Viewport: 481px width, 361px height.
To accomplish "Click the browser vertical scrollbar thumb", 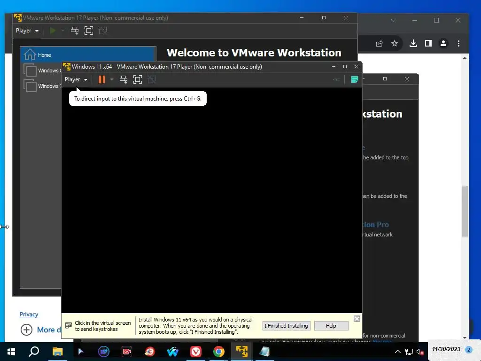I will click(x=465, y=211).
